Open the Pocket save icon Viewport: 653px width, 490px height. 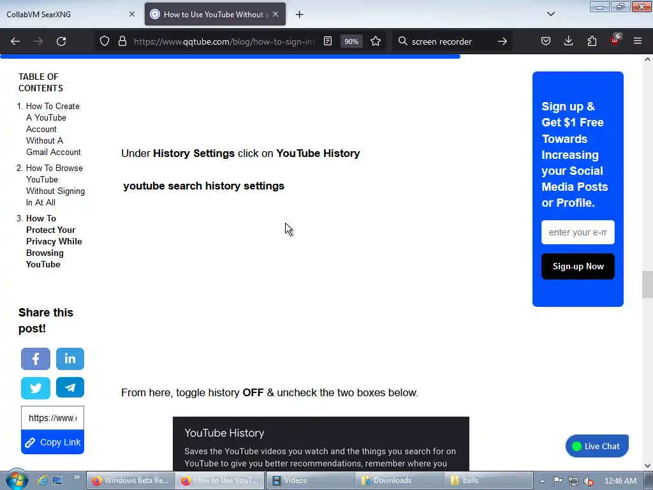coord(546,41)
